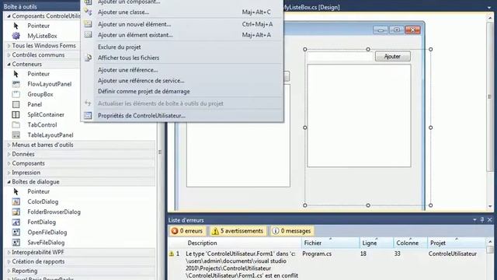This screenshot has width=497, height=280.
Task: Click the Pointeur icon under Boîtes de dialogue
Action: pyautogui.click(x=16, y=191)
